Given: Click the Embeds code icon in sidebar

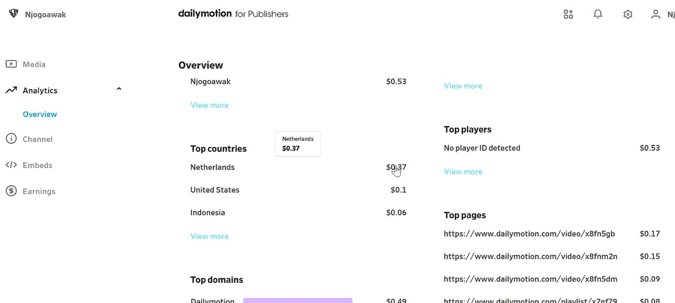Looking at the screenshot, I should [x=11, y=165].
